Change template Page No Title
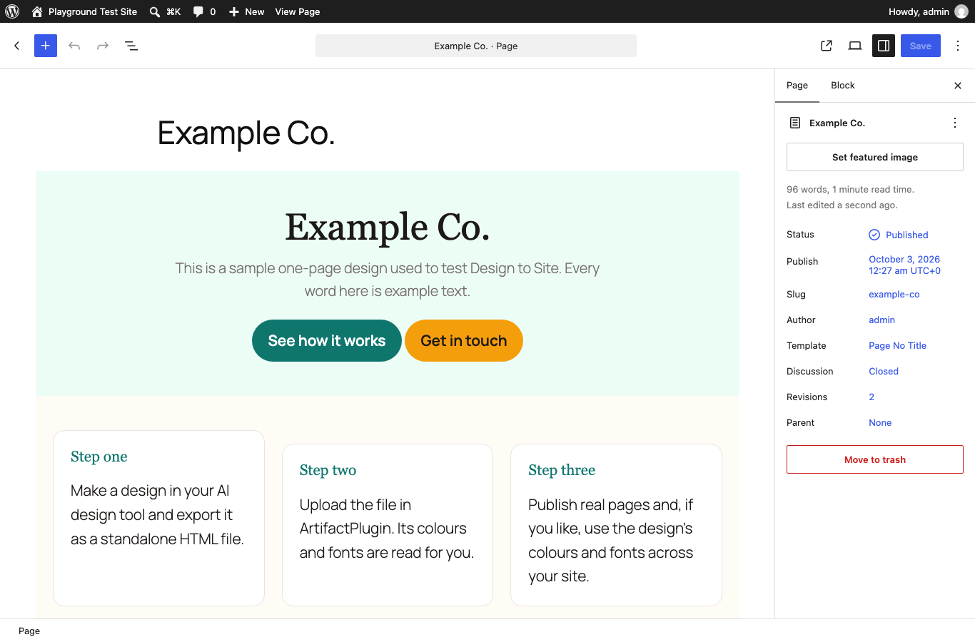The height and width of the screenshot is (642, 975). pyautogui.click(x=898, y=345)
